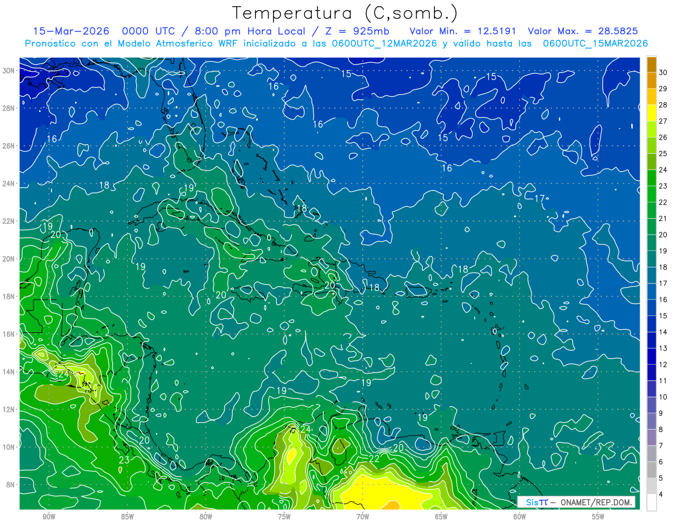This screenshot has height=524, width=678.
Task: Click the "14N" latitude label
Action: (x=10, y=372)
